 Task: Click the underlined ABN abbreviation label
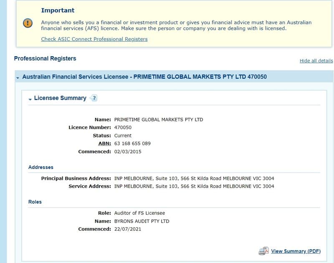point(104,144)
